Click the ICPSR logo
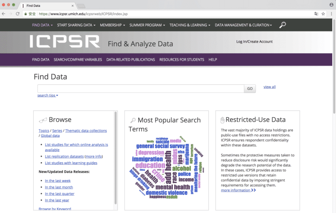This screenshot has width=336, height=213. (65, 41)
